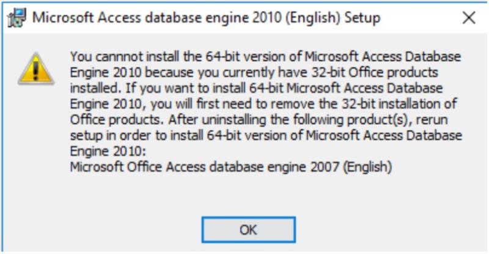The image size is (489, 254).
Task: Close the setup dialog with X
Action: coord(469,18)
